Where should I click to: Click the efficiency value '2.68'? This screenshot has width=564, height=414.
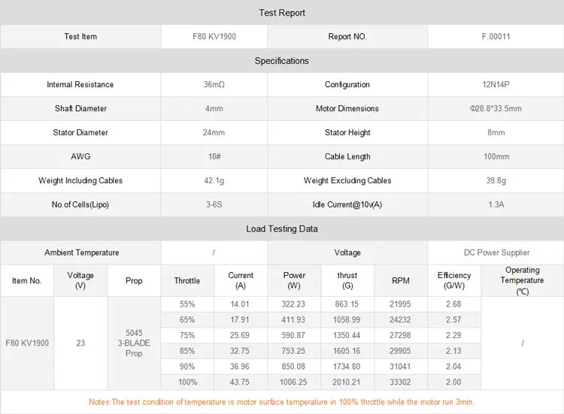[453, 304]
